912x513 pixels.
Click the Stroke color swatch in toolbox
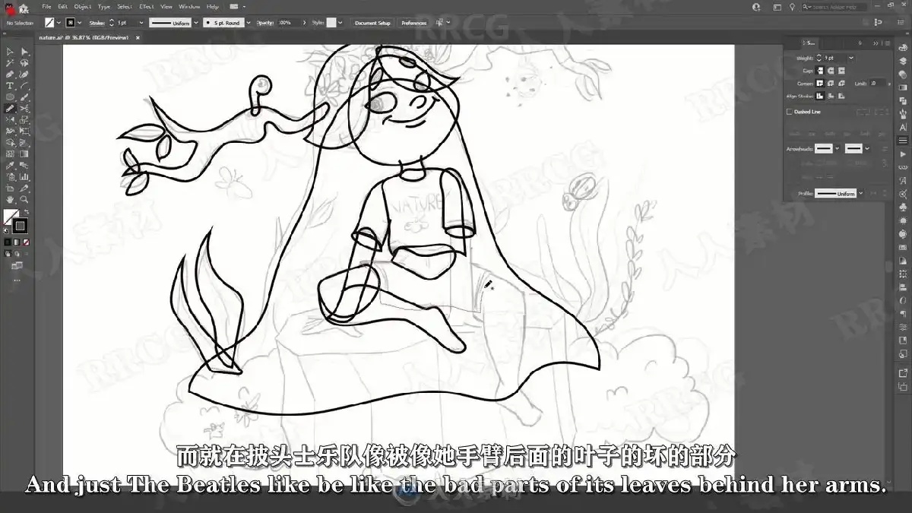(x=21, y=226)
